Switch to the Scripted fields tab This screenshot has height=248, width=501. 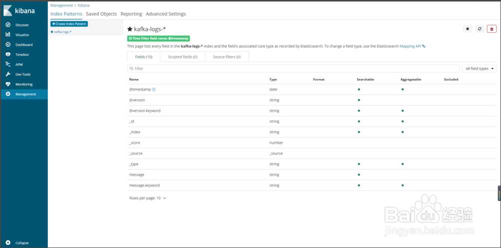pos(182,57)
